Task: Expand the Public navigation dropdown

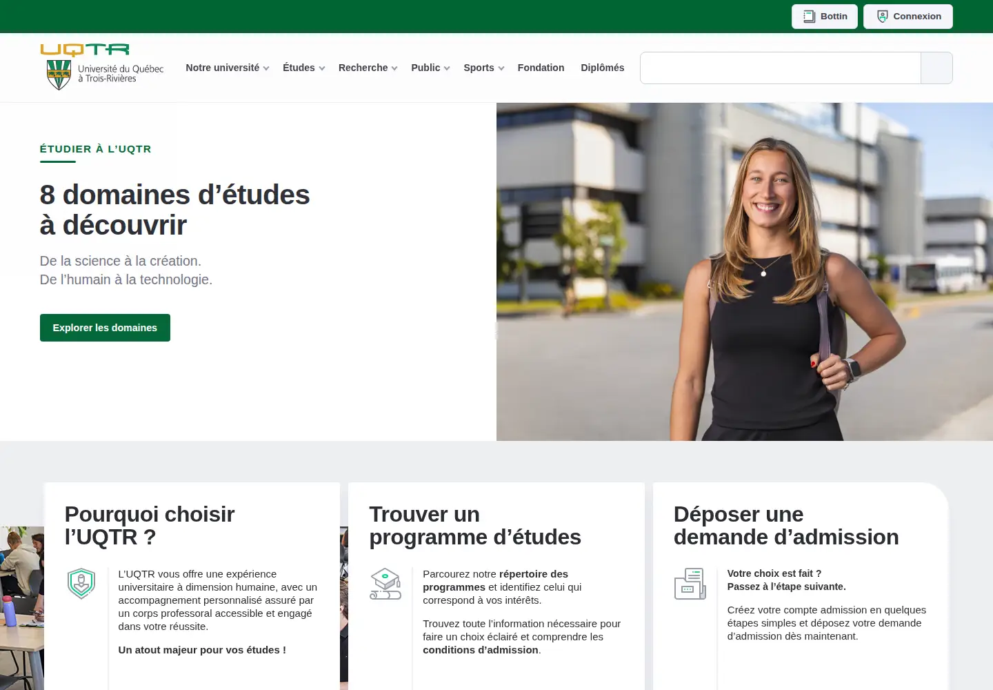Action: point(430,68)
